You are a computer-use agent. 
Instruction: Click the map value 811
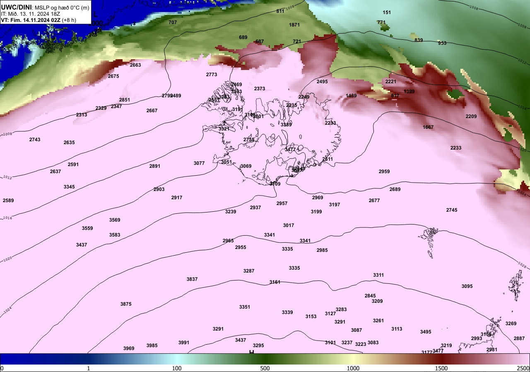point(280,11)
